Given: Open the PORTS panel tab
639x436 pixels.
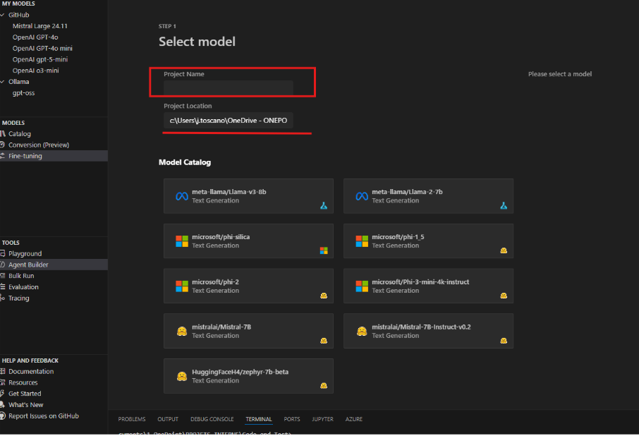Looking at the screenshot, I should point(292,419).
